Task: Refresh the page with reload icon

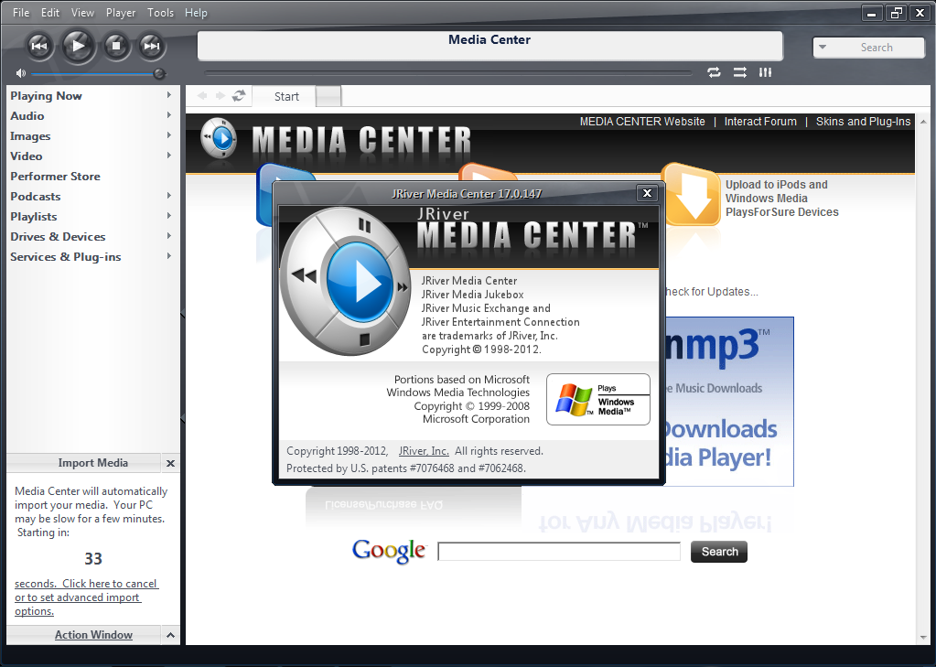Action: pos(239,95)
